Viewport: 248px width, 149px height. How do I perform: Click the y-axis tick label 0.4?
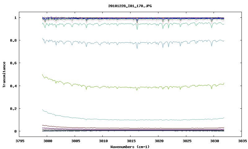[13, 86]
